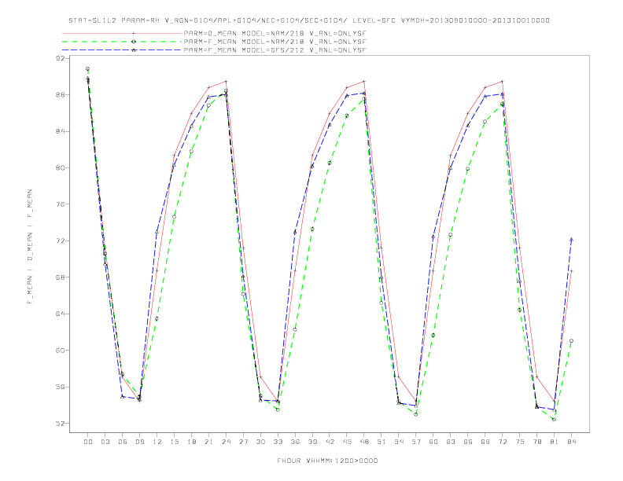
Task: Click x-axis forecast hour label 00
Action: (88, 442)
